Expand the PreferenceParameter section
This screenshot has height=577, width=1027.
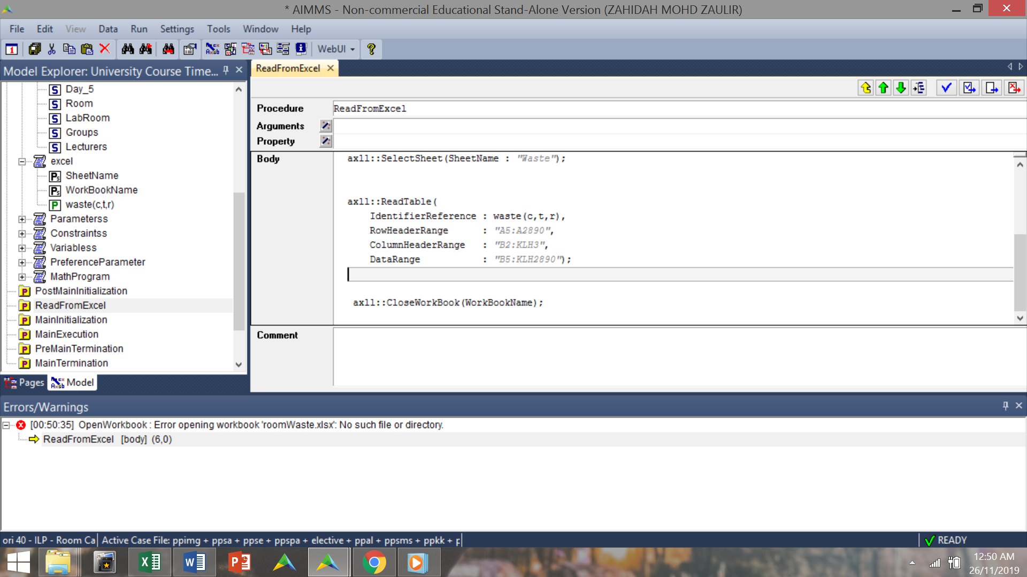point(22,262)
